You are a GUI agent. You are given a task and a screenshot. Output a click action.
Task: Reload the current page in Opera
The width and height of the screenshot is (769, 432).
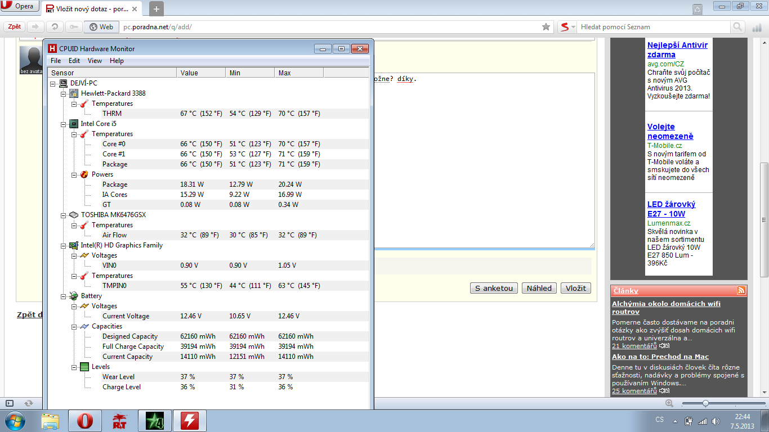click(54, 27)
